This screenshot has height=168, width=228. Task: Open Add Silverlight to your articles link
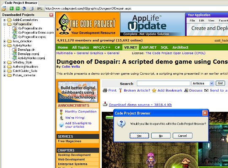(x=78, y=125)
